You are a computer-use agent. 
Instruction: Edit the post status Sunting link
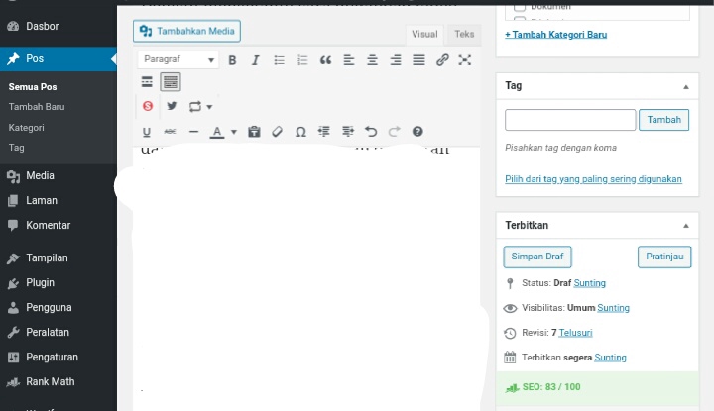[590, 283]
